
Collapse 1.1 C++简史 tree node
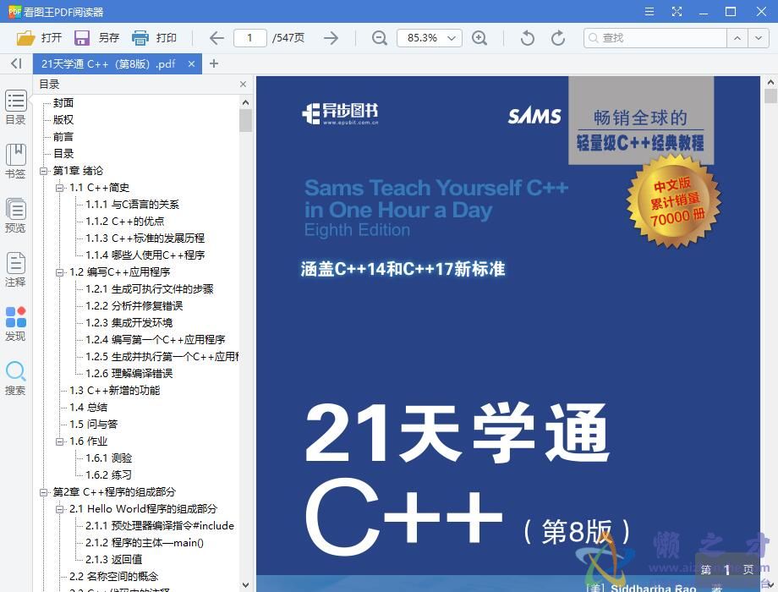click(x=59, y=188)
